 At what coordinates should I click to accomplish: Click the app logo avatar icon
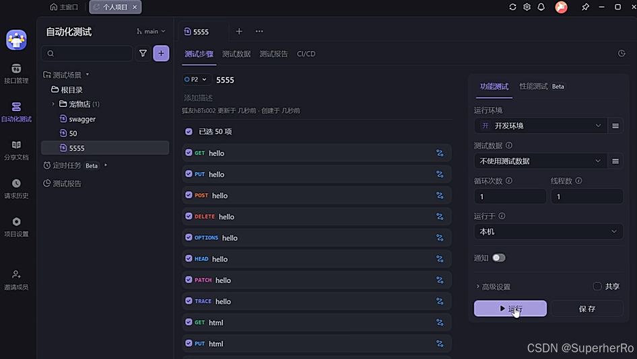click(x=16, y=40)
